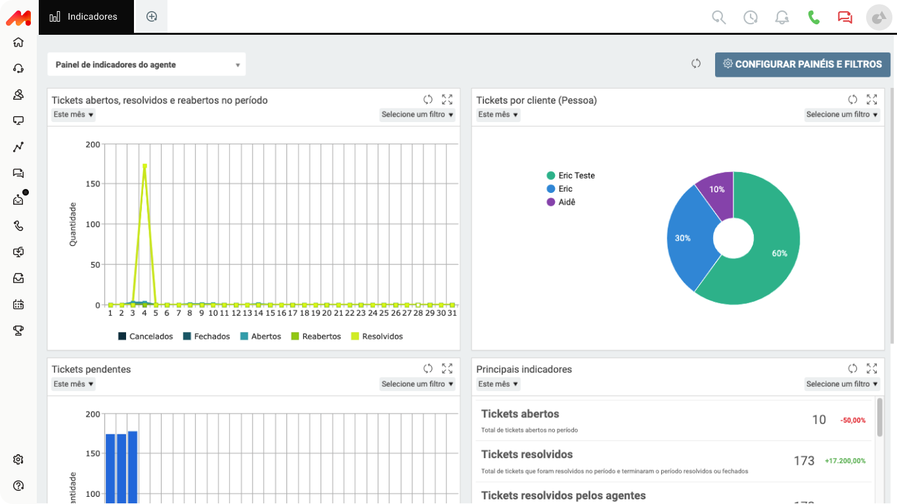The height and width of the screenshot is (504, 897).
Task: Toggle Eric in pie legend
Action: [559, 188]
